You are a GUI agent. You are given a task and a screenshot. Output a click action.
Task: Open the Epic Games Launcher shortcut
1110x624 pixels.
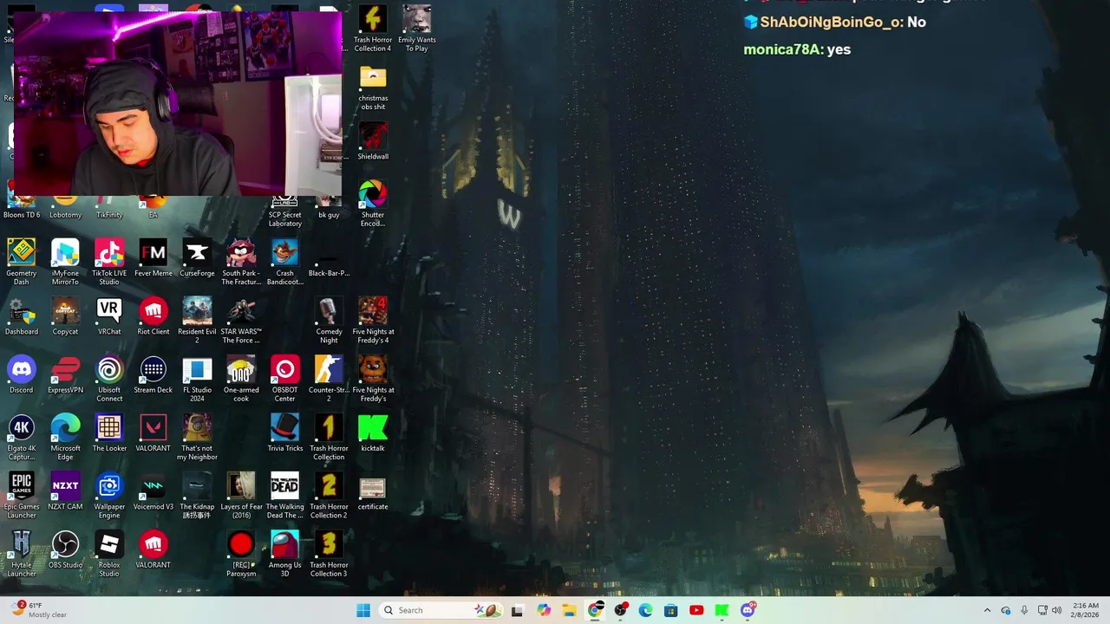[x=22, y=495]
